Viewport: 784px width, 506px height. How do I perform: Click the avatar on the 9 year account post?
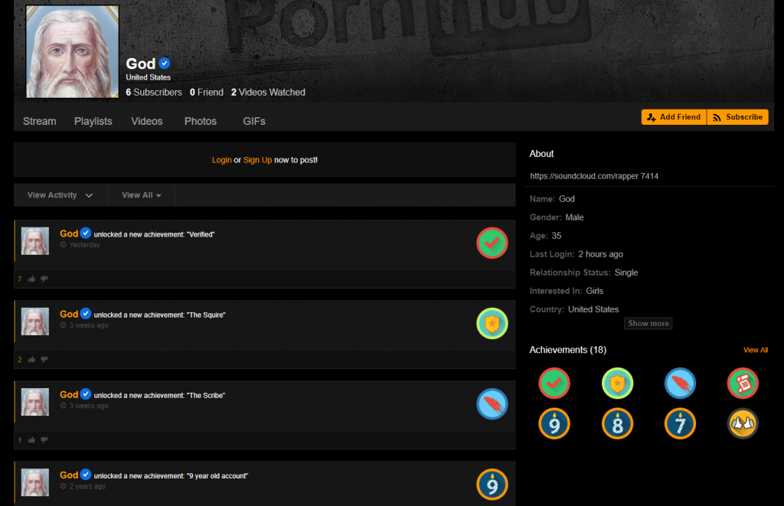[x=35, y=482]
